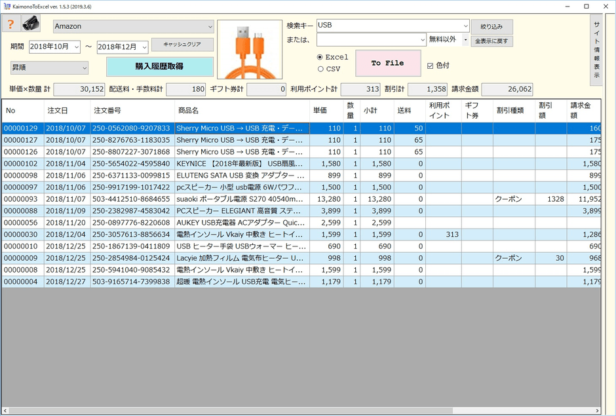Click the 商品名 column header
Image resolution: width=616 pixels, height=416 pixels.
(242, 111)
